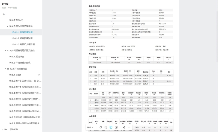Open page 10.6.7 附件9 当月完成水平井钻

(25, 111)
